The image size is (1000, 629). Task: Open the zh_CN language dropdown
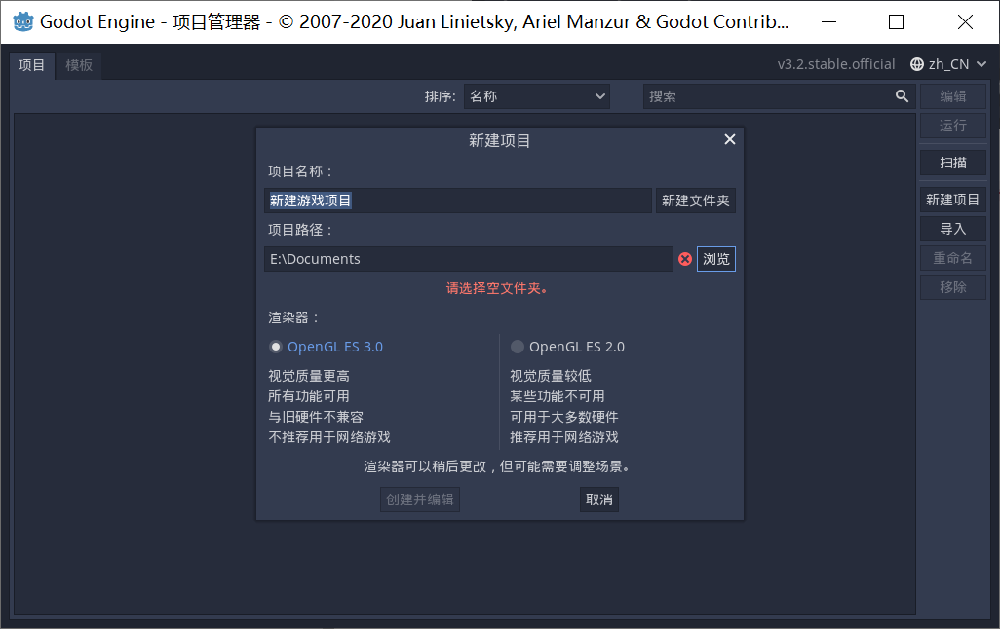click(948, 64)
